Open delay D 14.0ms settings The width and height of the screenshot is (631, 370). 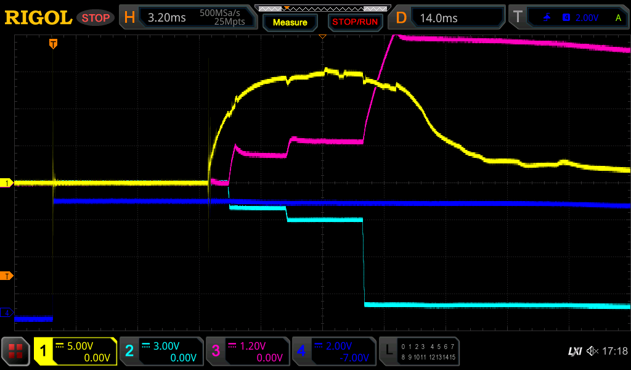[x=448, y=18]
